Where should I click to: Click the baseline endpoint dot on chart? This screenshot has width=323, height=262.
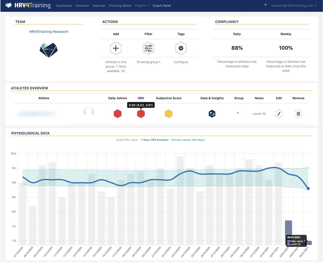tap(308, 188)
